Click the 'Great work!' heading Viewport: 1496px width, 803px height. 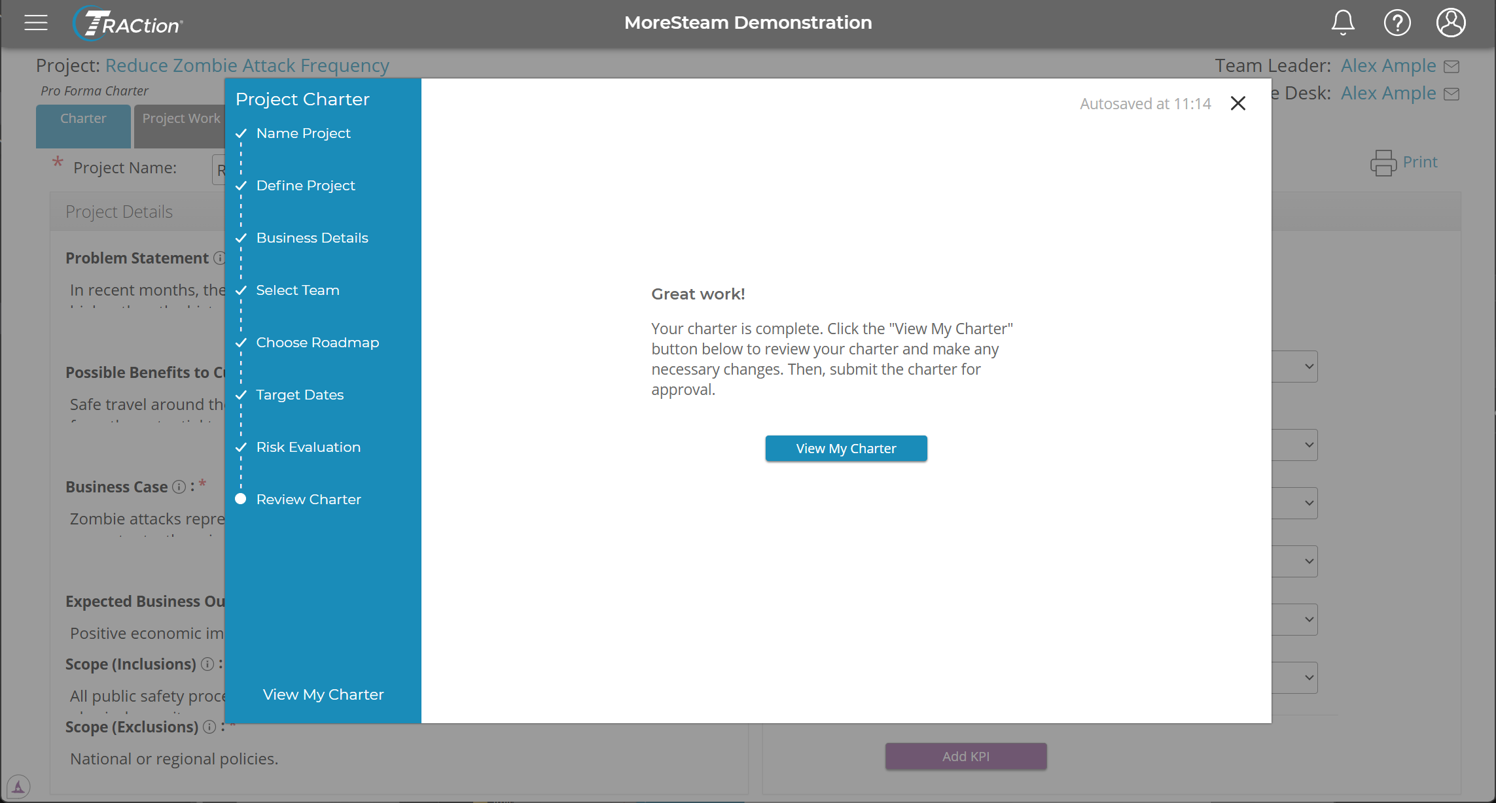tap(698, 294)
